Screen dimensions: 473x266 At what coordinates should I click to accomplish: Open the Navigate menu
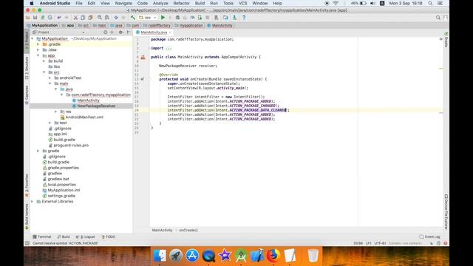[123, 3]
